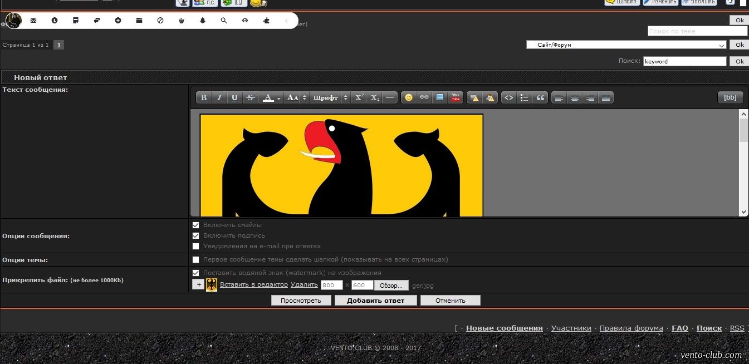
Task: Enable Уведомления на e-mail при ответах
Action: pyautogui.click(x=195, y=246)
